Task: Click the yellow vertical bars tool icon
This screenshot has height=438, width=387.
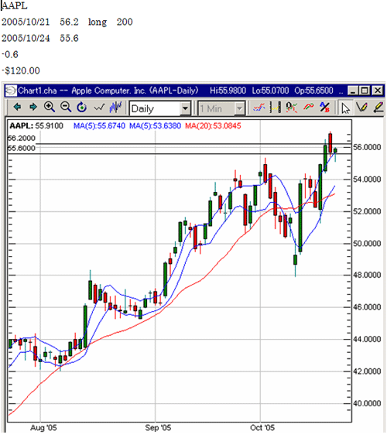Action: pyautogui.click(x=276, y=108)
